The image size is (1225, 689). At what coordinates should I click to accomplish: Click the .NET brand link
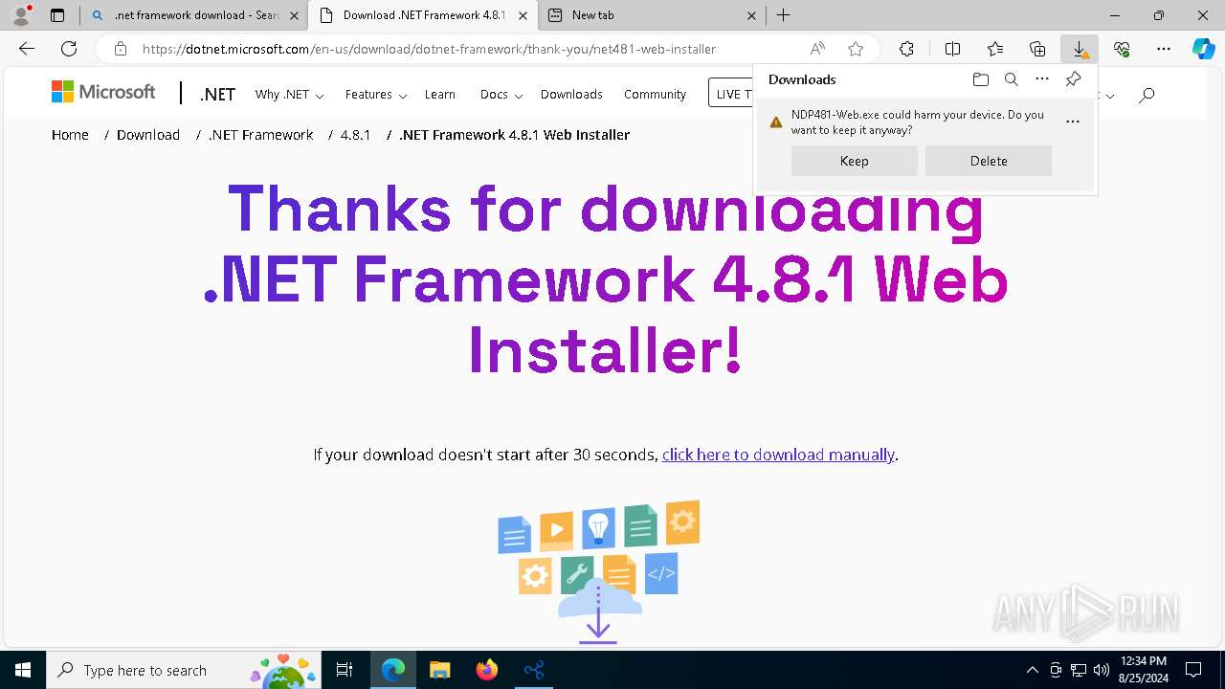click(218, 94)
